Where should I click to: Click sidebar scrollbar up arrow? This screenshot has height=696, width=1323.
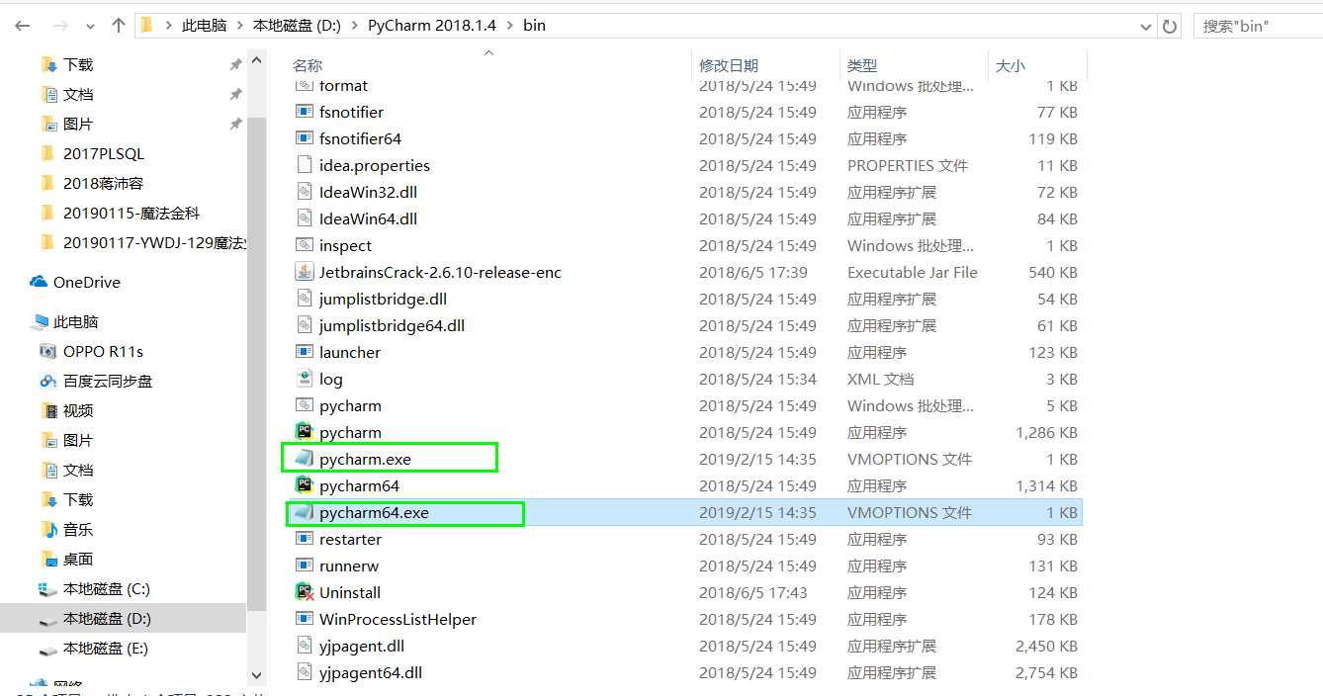click(256, 61)
